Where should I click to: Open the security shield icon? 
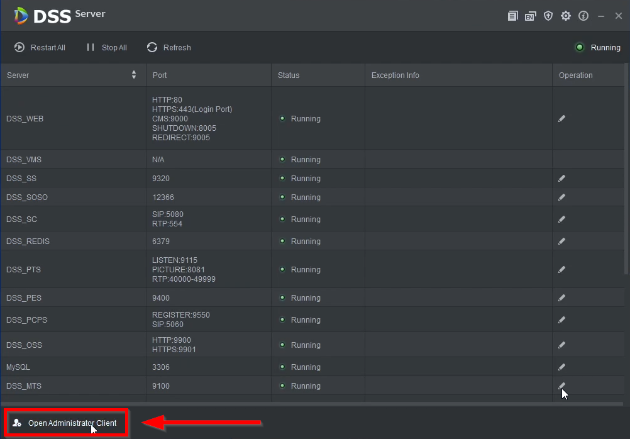coord(548,16)
